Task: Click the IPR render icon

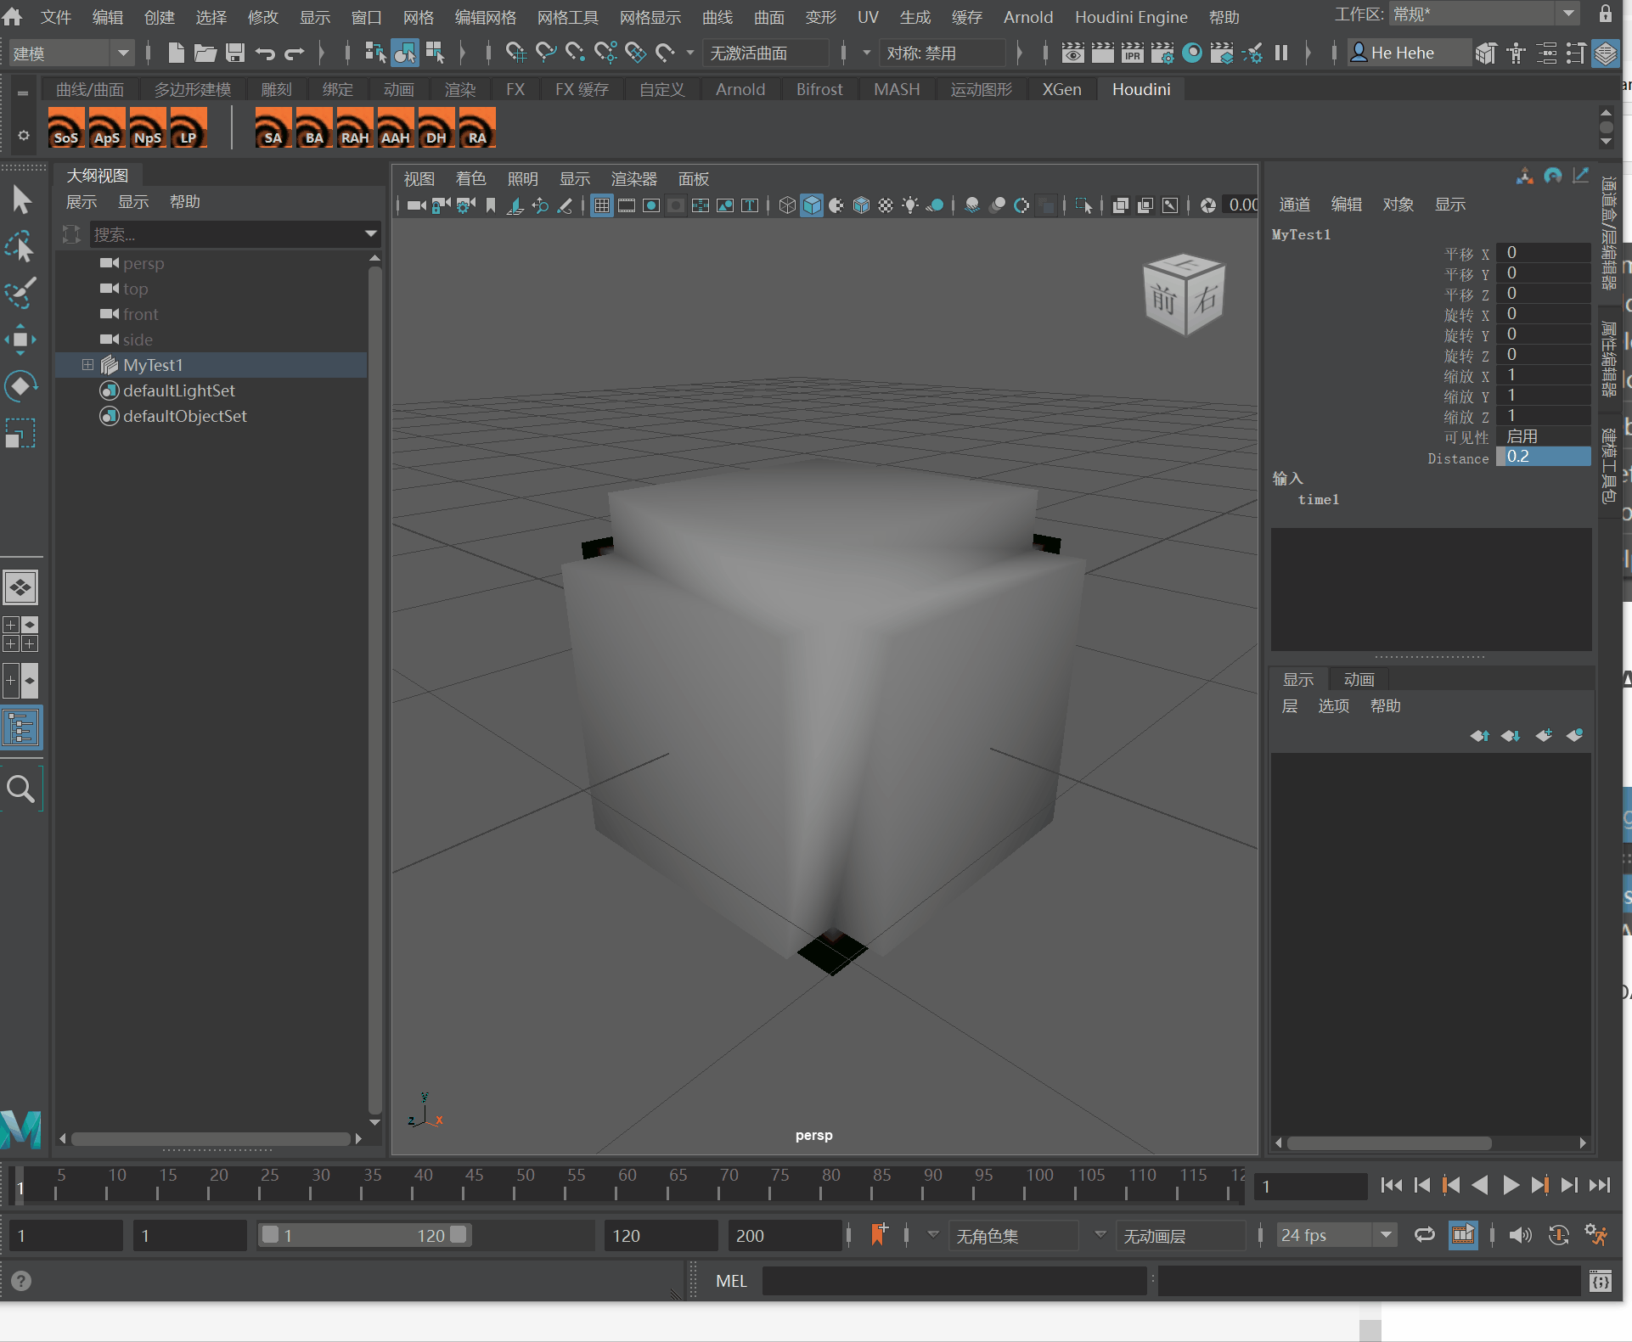Action: (1133, 53)
